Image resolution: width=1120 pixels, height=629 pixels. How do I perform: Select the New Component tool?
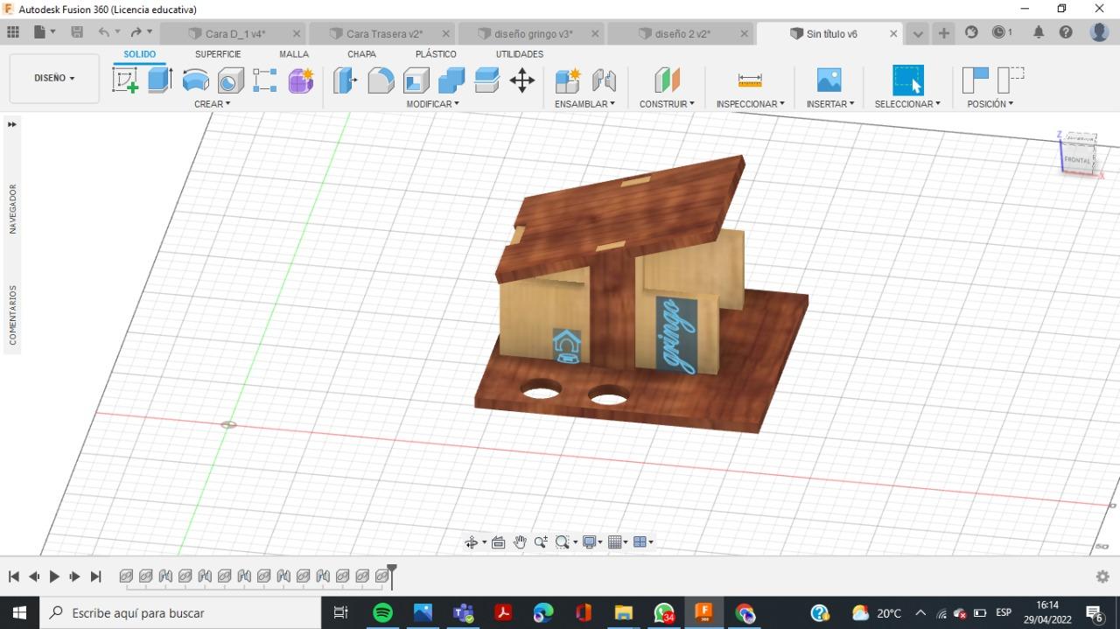(568, 80)
